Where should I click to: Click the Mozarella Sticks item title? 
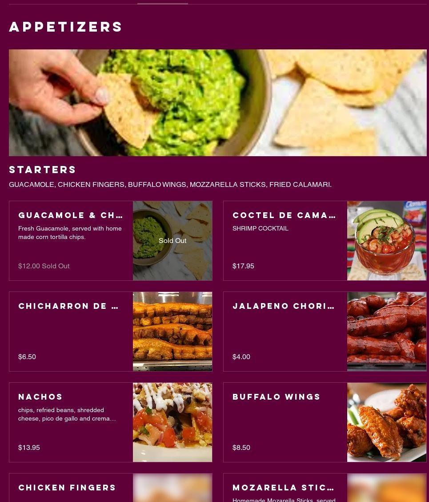(283, 488)
